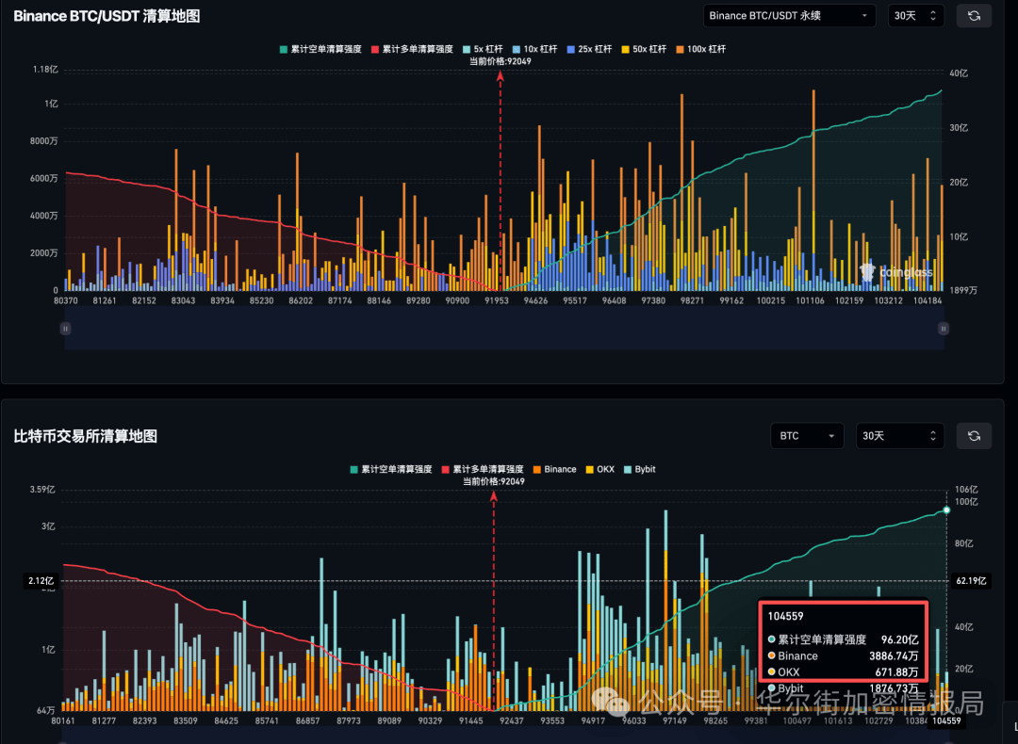
Task: Open the 30天 range selector in top chart
Action: (x=915, y=16)
